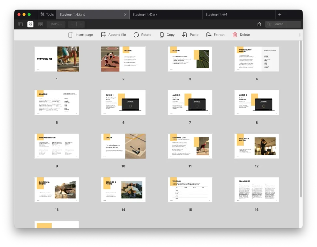
Task: Click the Rotate icon
Action: 136,35
